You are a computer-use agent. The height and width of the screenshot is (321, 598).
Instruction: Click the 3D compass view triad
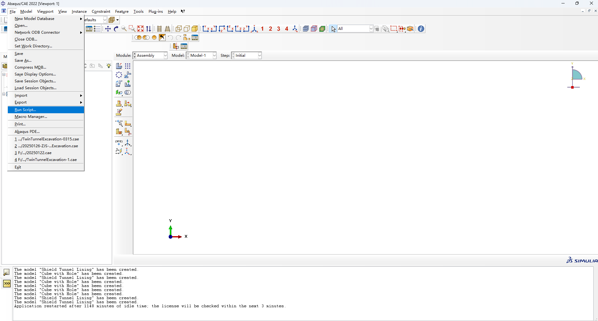pos(576,76)
